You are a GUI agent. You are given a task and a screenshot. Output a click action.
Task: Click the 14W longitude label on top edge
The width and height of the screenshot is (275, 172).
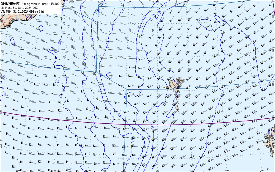click(71, 1)
